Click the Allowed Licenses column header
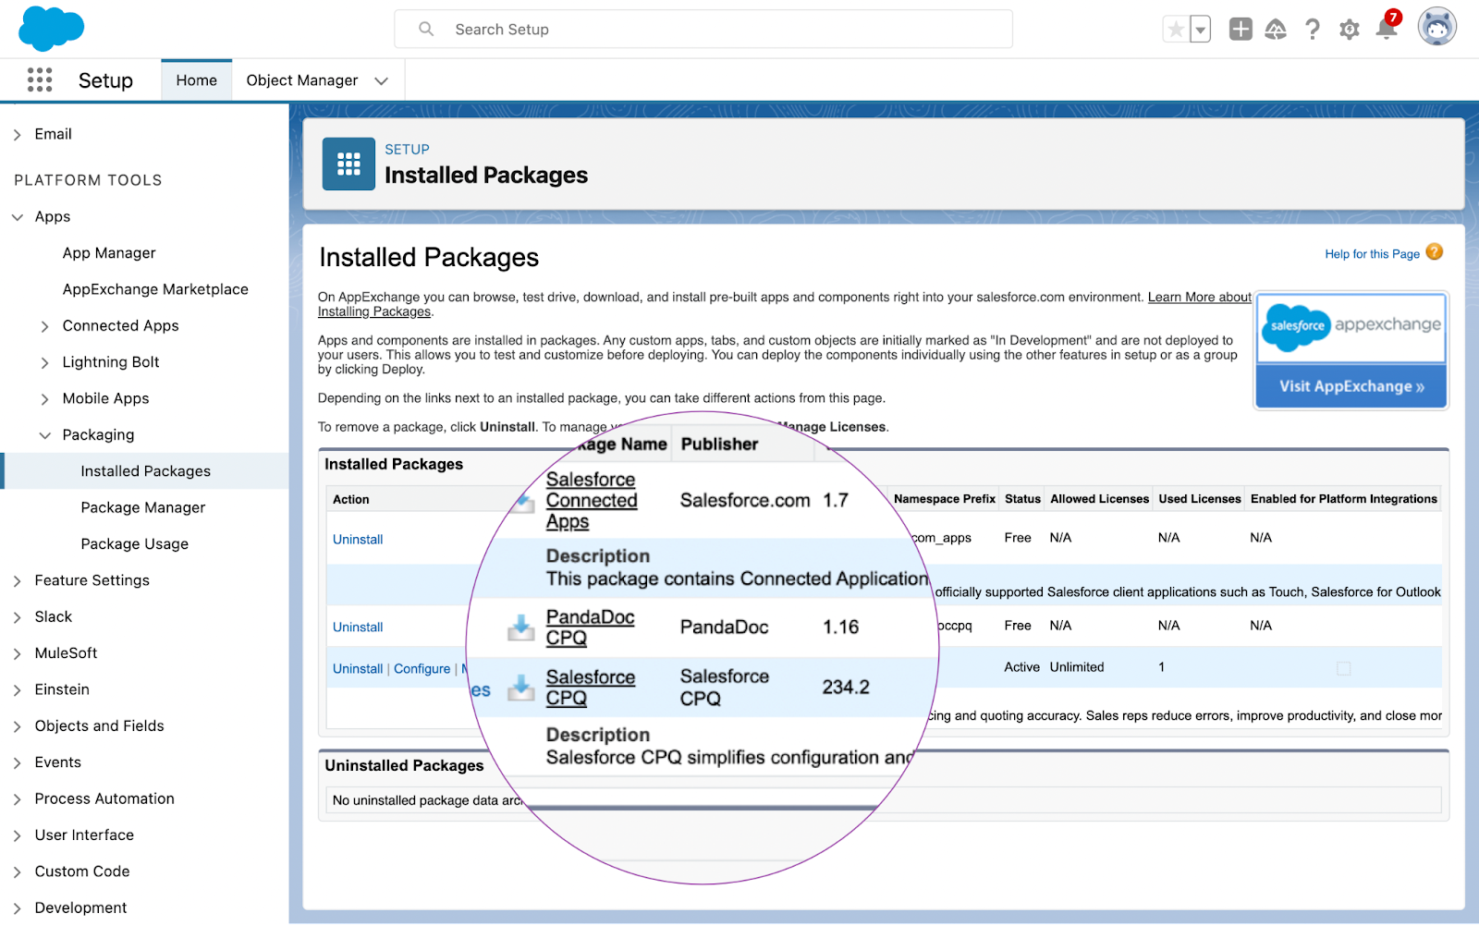Screen dimensions: 1479x926 [x=1100, y=499]
